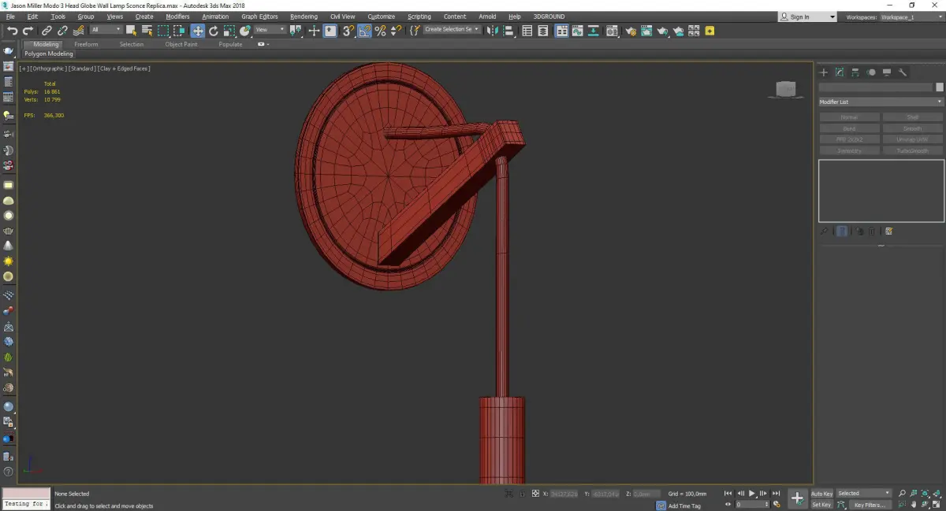Open the Rendering menu

point(304,17)
